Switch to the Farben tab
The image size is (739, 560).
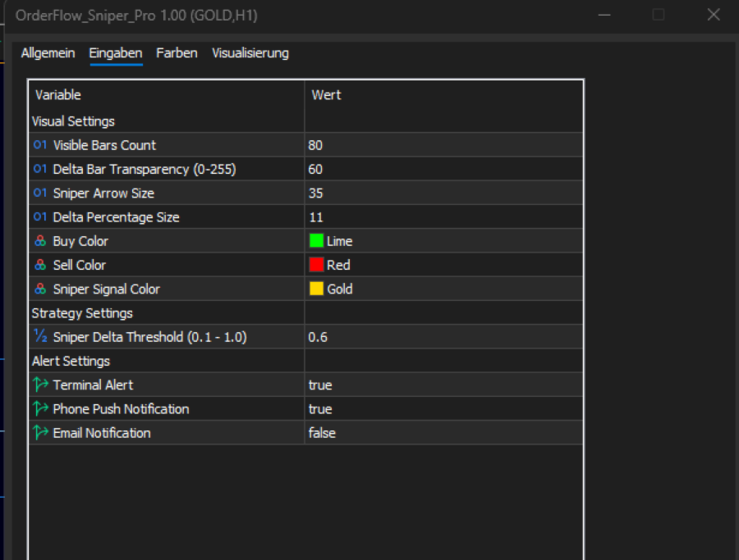click(x=177, y=53)
